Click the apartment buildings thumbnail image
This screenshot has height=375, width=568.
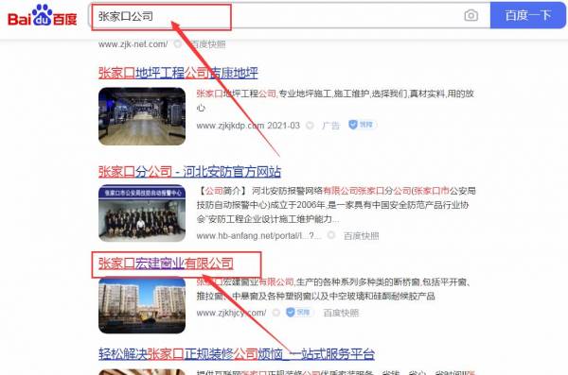pyautogui.click(x=142, y=305)
